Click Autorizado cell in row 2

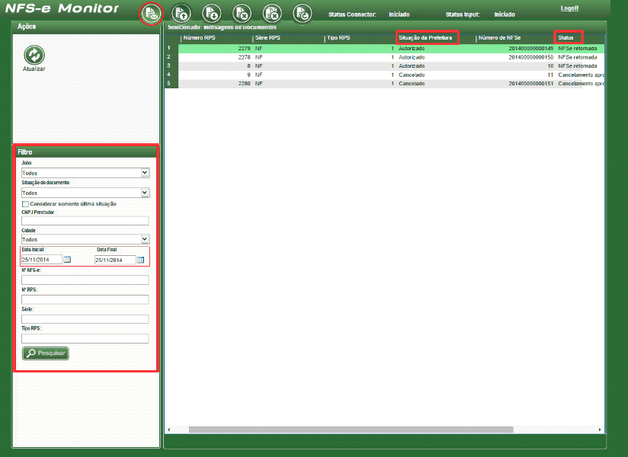click(x=412, y=57)
